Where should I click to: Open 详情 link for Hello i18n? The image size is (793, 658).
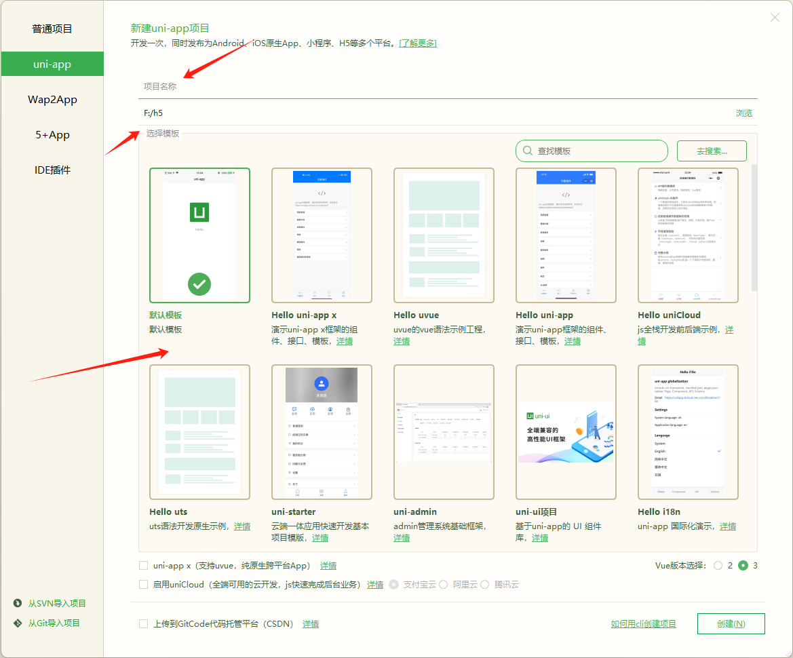click(x=728, y=526)
